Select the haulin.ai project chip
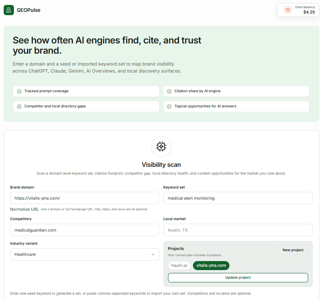Image resolution: width=320 pixels, height=300 pixels. (179, 265)
